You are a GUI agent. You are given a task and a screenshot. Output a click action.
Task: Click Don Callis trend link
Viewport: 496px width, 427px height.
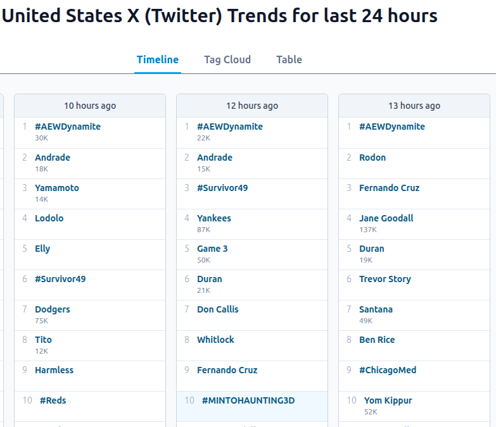coord(218,309)
